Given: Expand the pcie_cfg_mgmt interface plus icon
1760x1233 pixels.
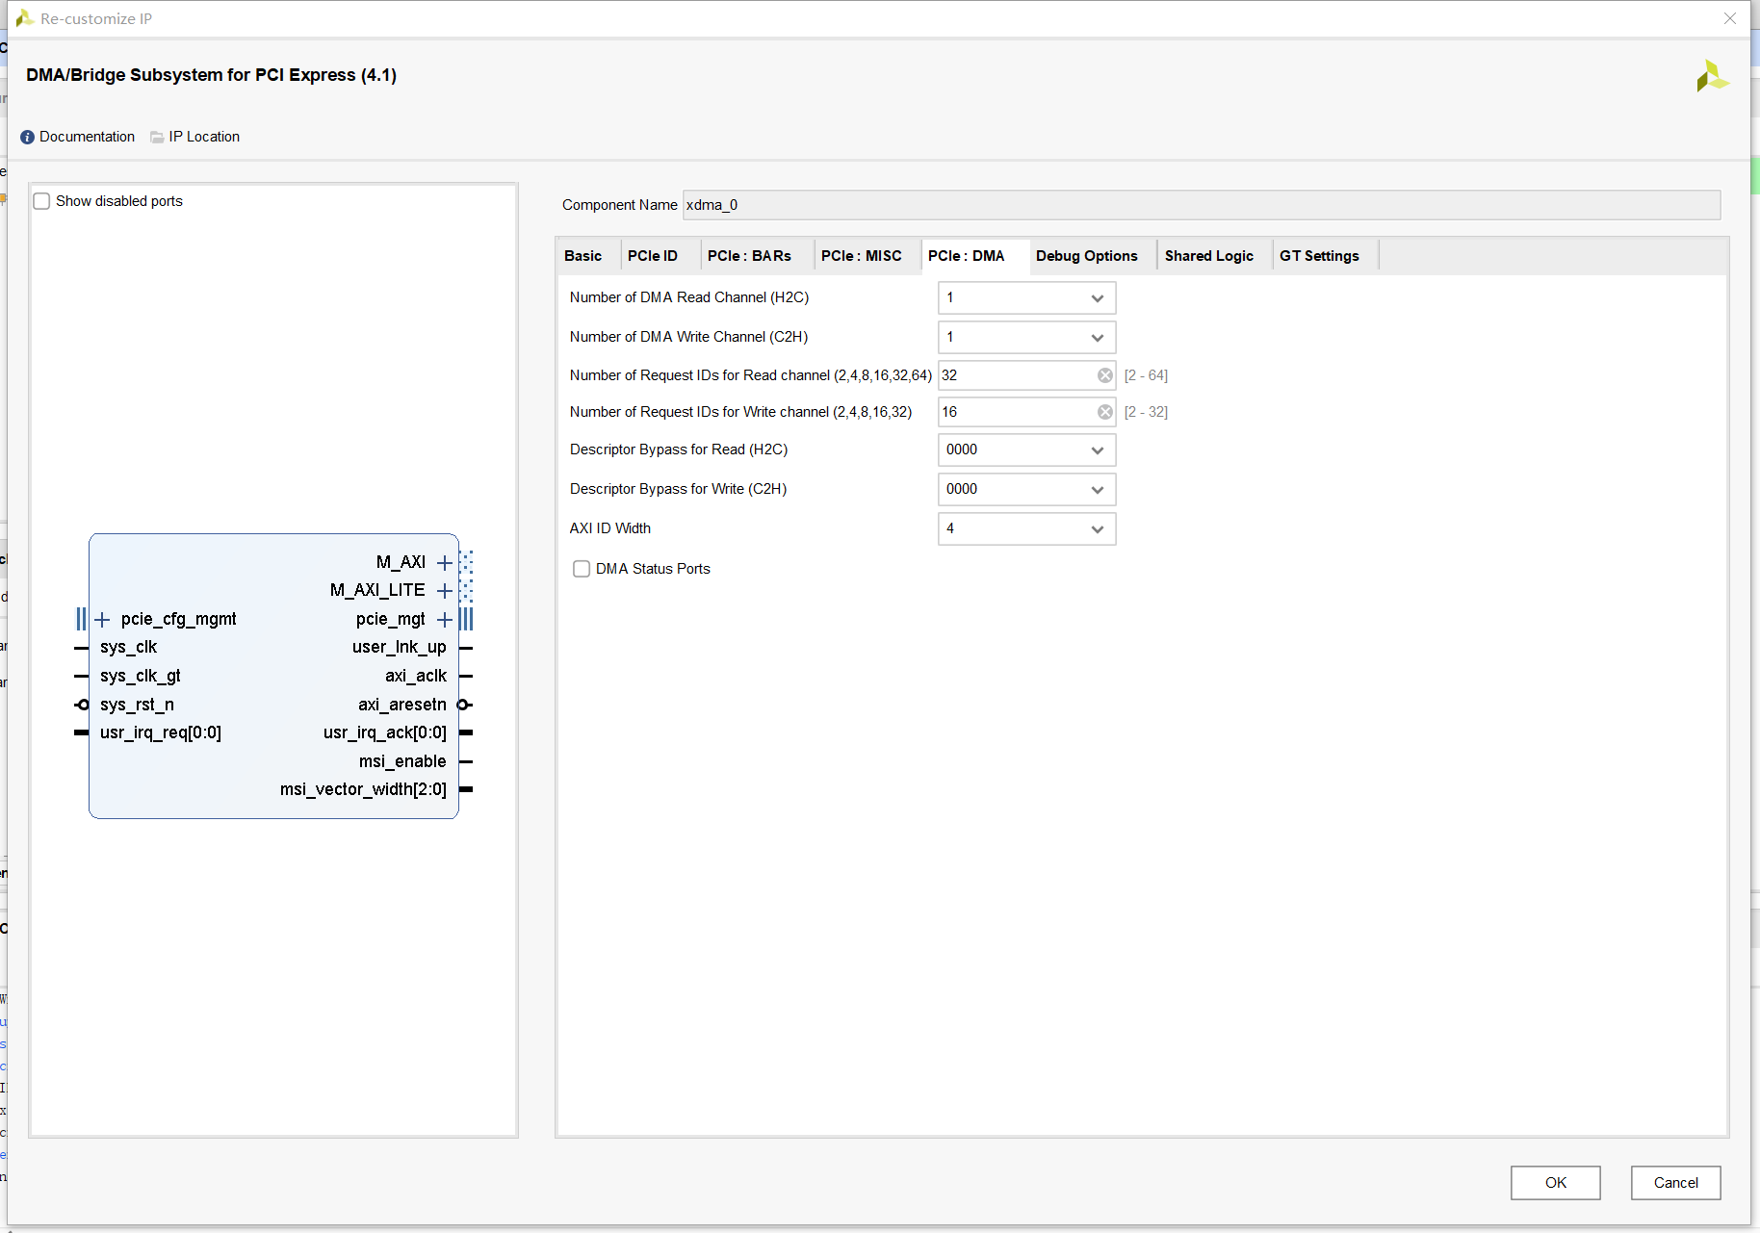Looking at the screenshot, I should 103,620.
